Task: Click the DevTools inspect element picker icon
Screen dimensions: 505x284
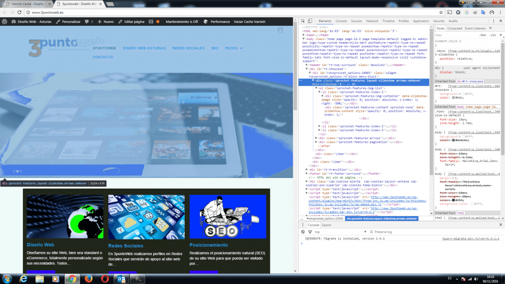Action: (303, 21)
